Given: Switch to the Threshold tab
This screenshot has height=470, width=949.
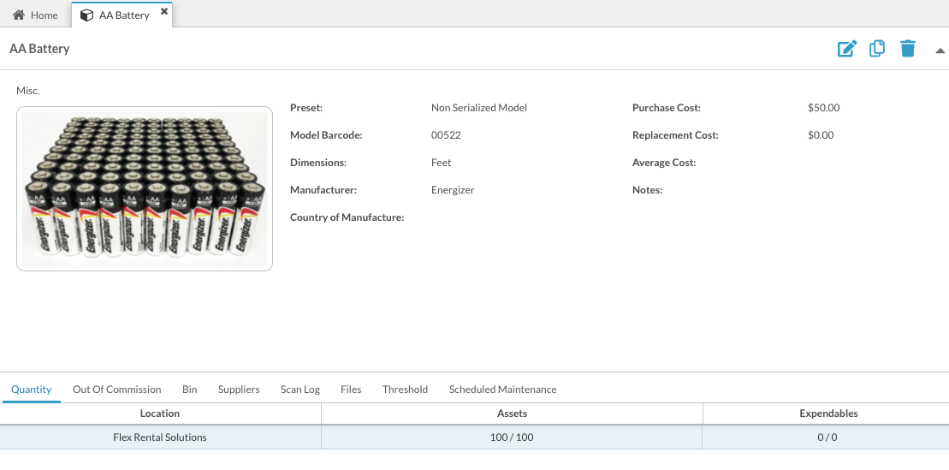Looking at the screenshot, I should (405, 390).
